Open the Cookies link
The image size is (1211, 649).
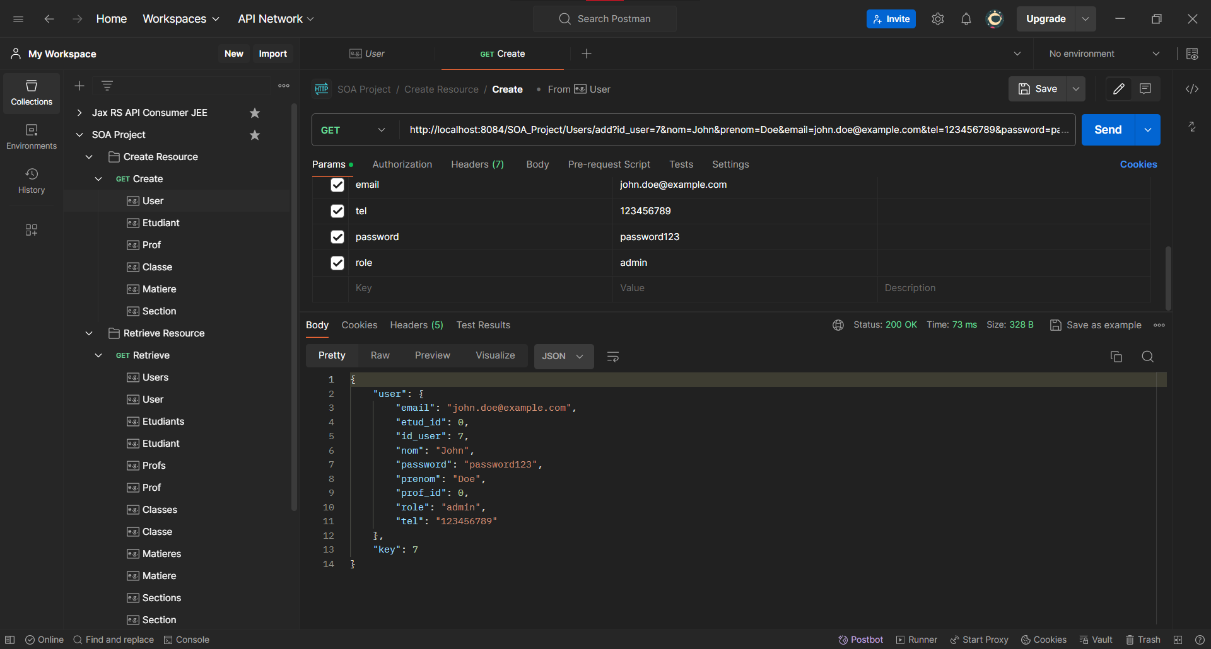tap(1138, 164)
